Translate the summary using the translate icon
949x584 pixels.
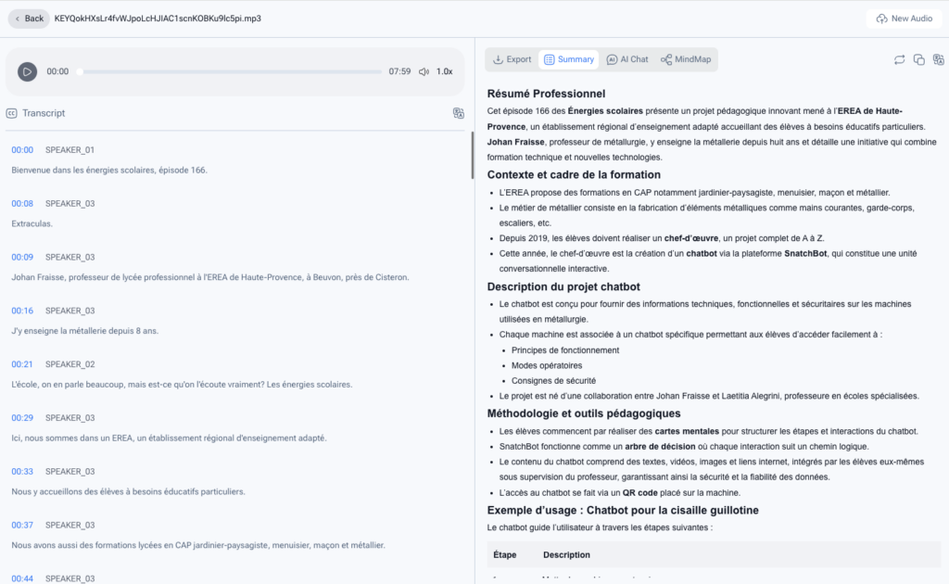tap(939, 59)
